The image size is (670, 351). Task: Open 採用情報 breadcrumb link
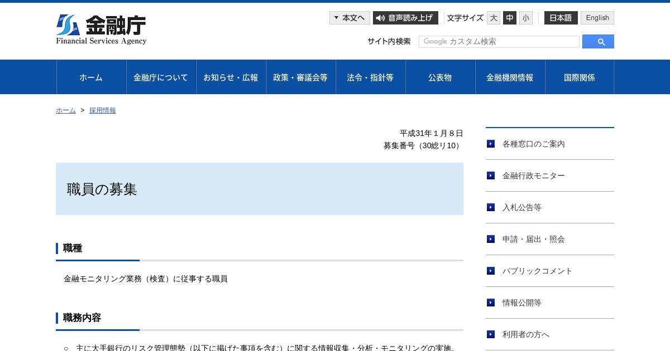point(103,110)
